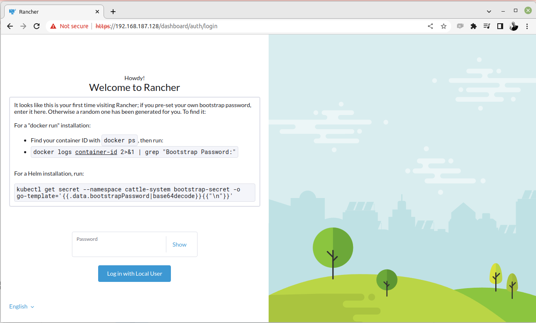
Task: Click the grayed-out extension icon beside bookmark star
Action: [460, 26]
